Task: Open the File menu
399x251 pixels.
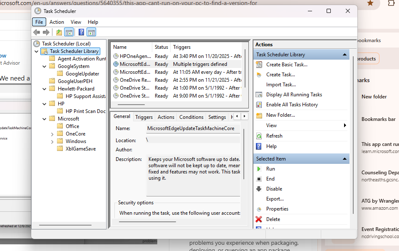Action: (39, 22)
